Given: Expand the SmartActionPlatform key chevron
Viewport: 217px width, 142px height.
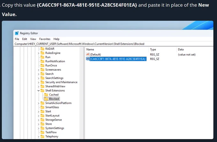Looking at the screenshot, I should [39, 103].
